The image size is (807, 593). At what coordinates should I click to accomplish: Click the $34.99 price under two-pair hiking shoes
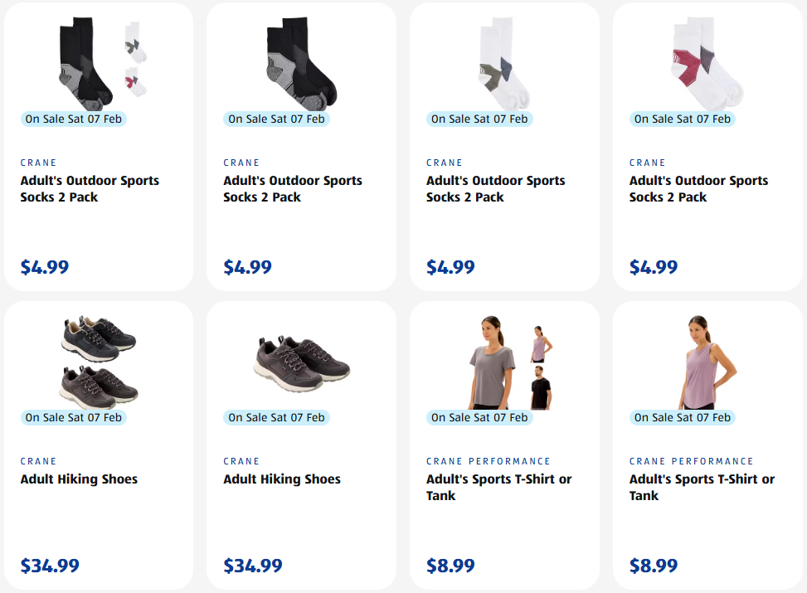[50, 566]
